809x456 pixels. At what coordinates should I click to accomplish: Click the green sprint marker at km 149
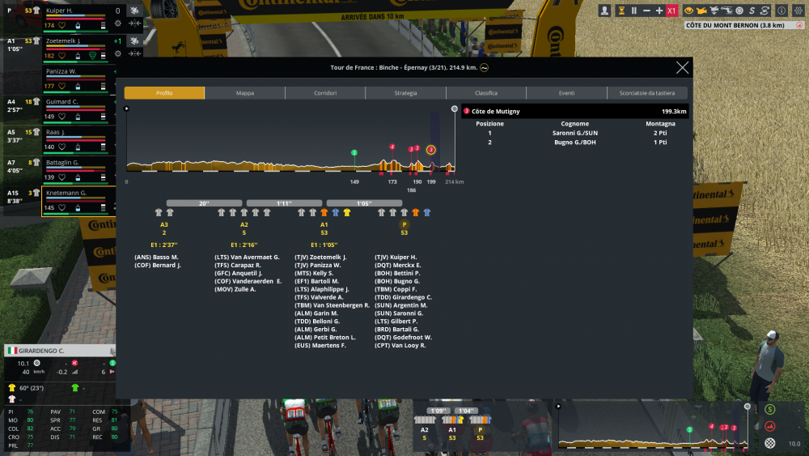354,152
